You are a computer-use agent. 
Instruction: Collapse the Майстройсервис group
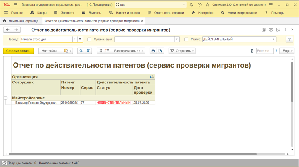pos(6,98)
